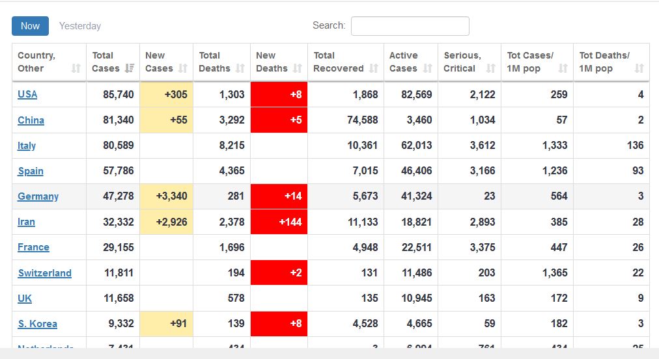Click sort arrows in New Cases header
This screenshot has height=359, width=659.
point(183,68)
